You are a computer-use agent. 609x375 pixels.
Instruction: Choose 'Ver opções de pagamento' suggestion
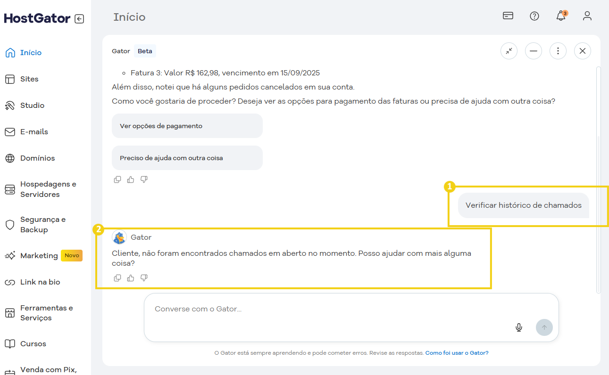pyautogui.click(x=187, y=126)
